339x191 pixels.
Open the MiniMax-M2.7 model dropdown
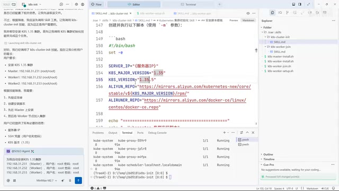(47, 180)
